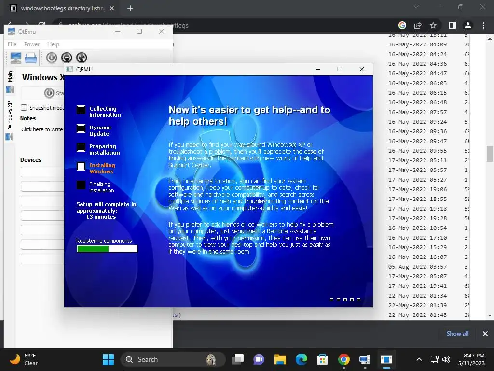This screenshot has height=371, width=494.
Task: Click the scrollbar up arrow on page
Action: (490, 39)
